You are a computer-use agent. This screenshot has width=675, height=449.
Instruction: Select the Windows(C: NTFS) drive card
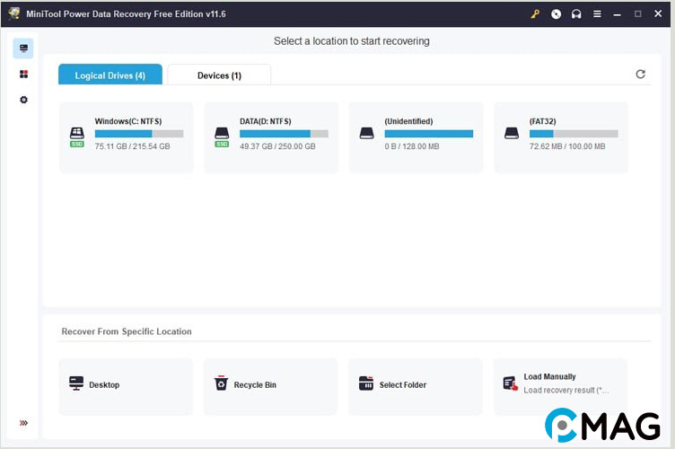pos(127,137)
